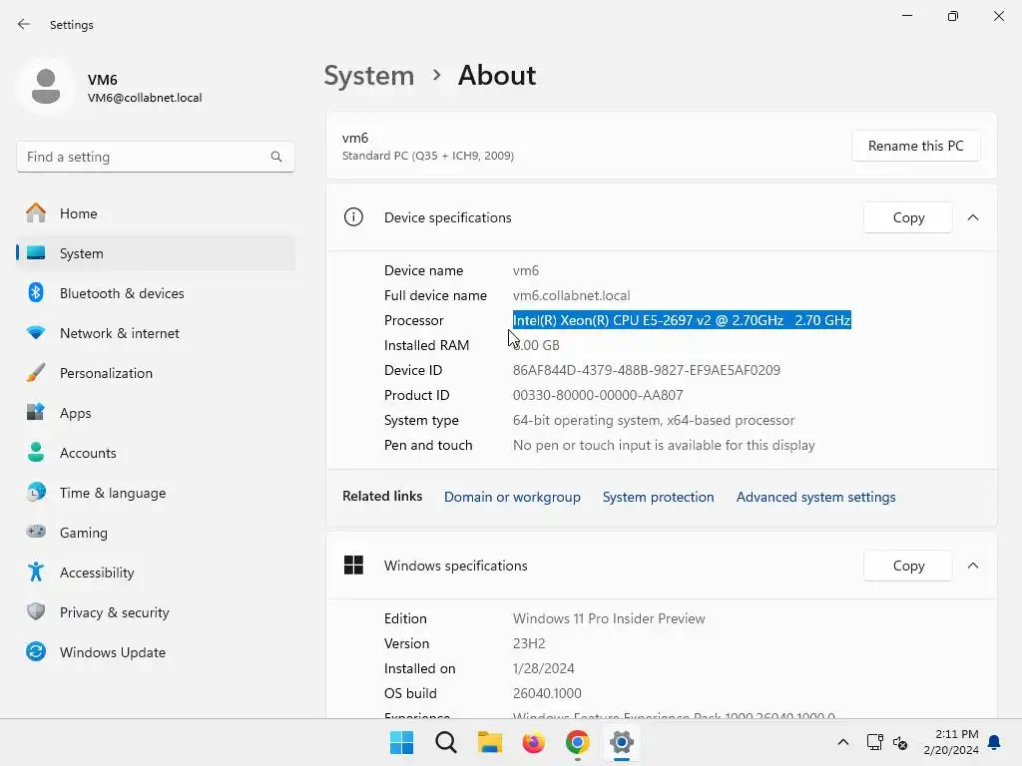This screenshot has height=766, width=1022.
Task: Click the Device specifications info icon
Action: click(353, 216)
